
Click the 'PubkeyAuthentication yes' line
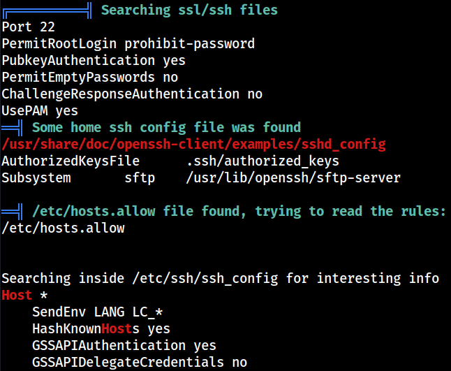94,61
